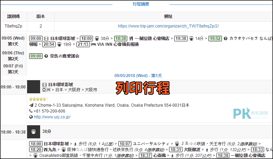
Task: Click the 18:37 box before 心斎橋
Action: [x=145, y=156]
